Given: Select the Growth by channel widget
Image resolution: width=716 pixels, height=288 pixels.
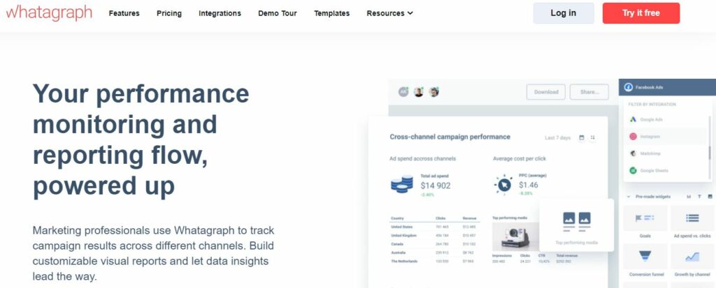Looking at the screenshot, I should [x=692, y=261].
